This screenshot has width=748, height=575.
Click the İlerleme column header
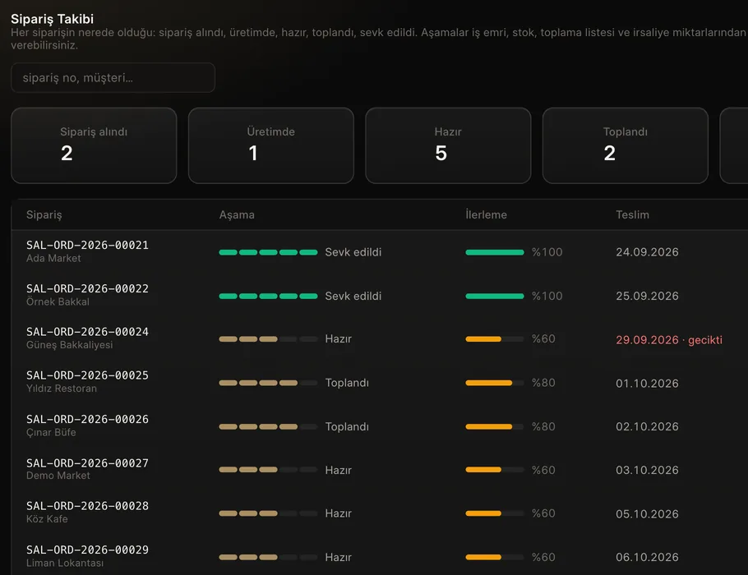pos(486,215)
